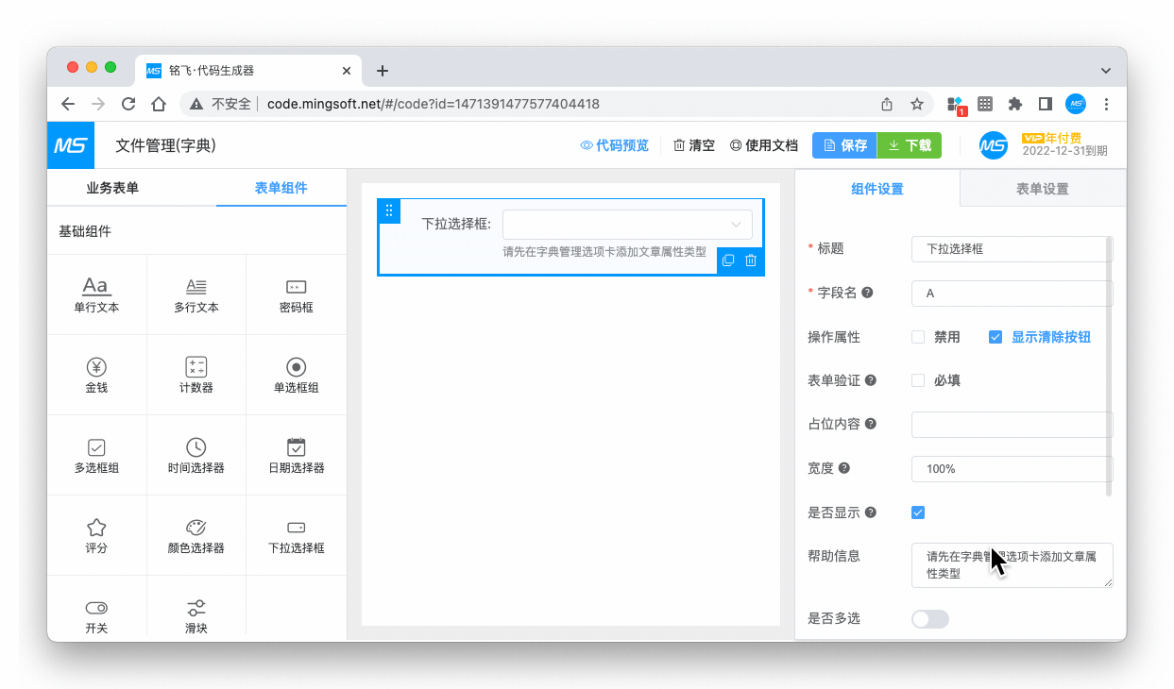The image size is (1174, 689).
Task: Choose the 计数器 counter component
Action: (196, 367)
